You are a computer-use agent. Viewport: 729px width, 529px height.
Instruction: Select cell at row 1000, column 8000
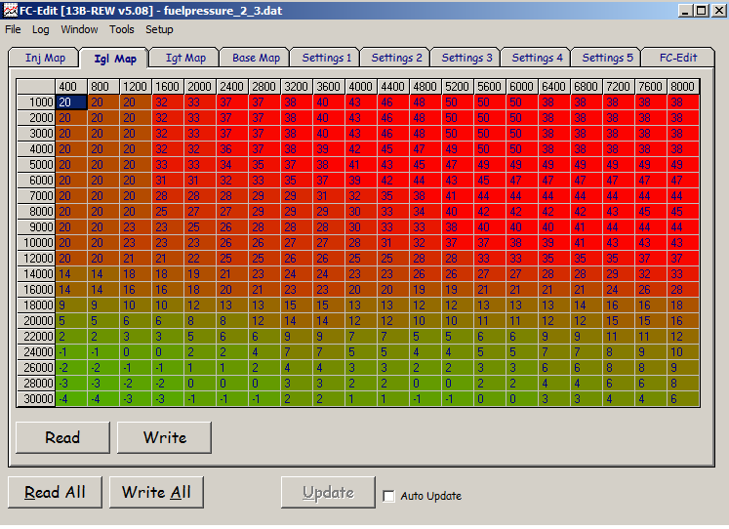point(683,102)
